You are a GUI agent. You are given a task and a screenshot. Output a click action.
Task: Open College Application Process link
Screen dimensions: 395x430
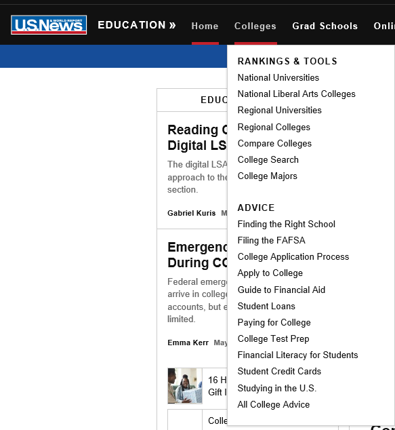coord(293,256)
